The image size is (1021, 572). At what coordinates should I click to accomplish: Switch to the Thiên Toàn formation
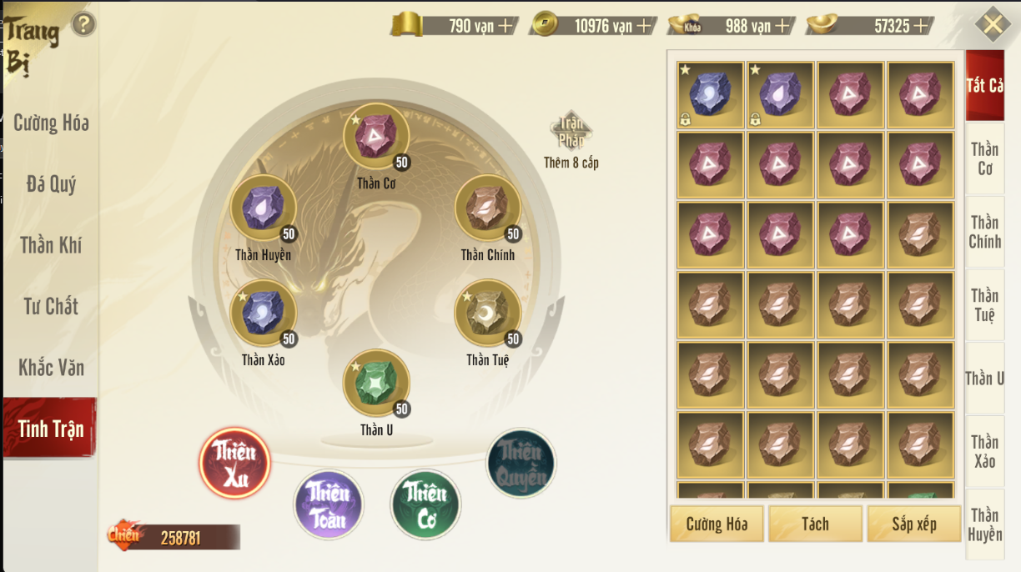pos(329,504)
